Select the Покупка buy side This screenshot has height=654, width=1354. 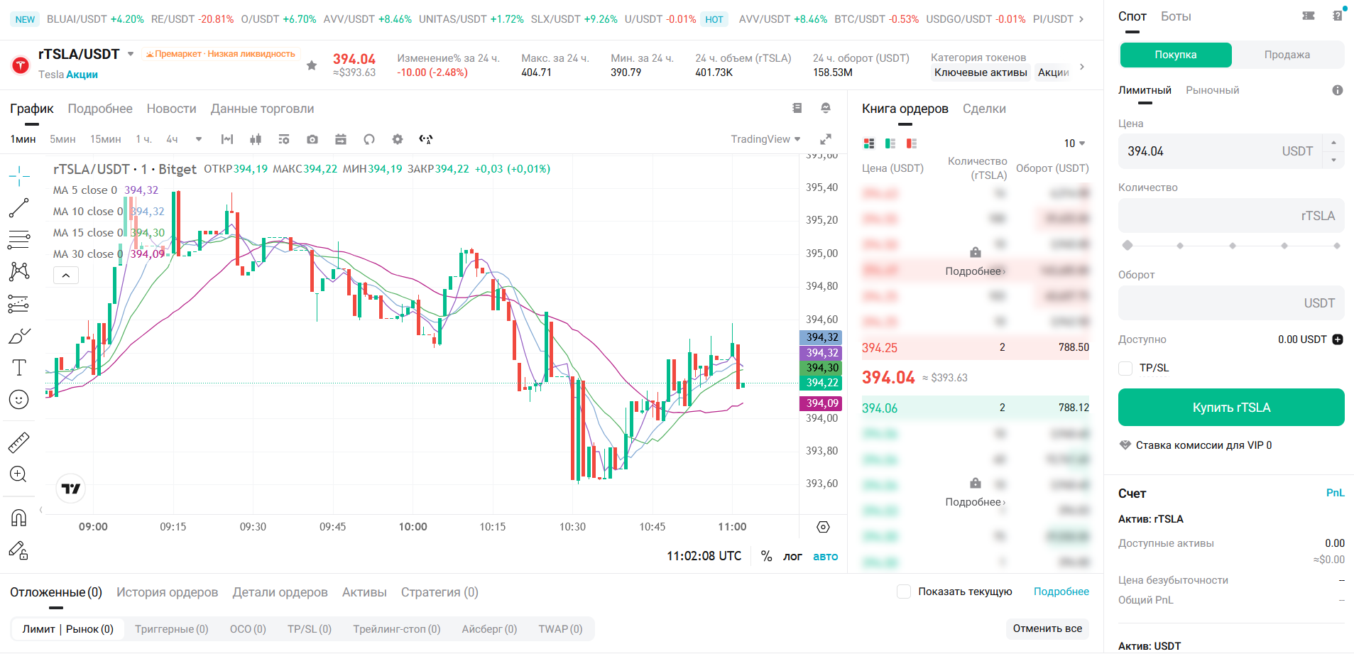pyautogui.click(x=1176, y=55)
